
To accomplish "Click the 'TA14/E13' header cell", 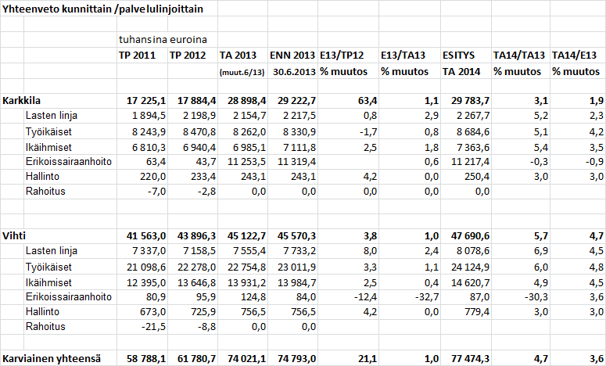I will pos(574,56).
